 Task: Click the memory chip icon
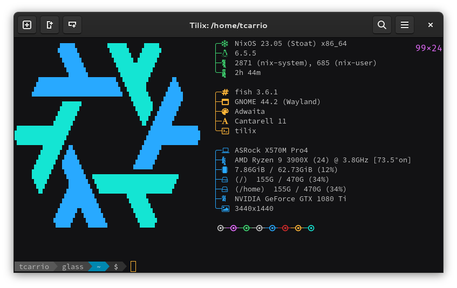pyautogui.click(x=224, y=170)
